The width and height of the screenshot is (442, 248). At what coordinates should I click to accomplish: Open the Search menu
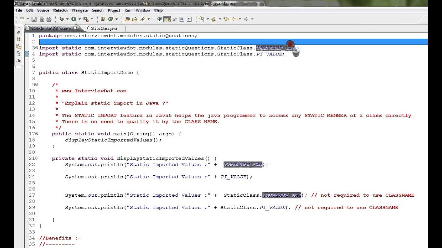98,10
